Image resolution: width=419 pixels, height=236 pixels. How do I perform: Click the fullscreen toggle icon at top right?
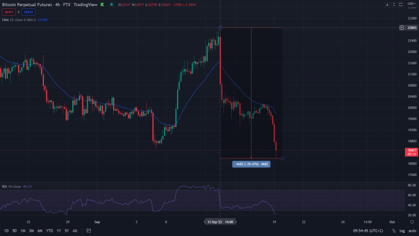click(401, 5)
